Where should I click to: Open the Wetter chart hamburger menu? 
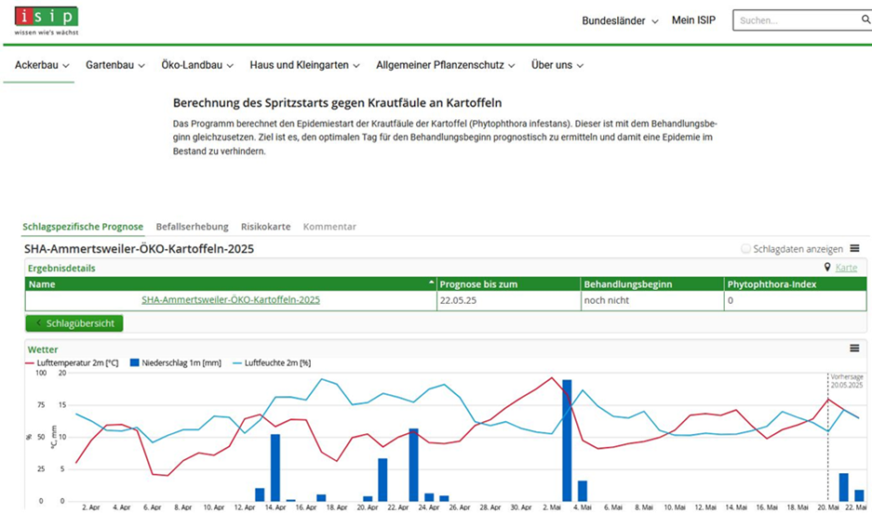[854, 349]
